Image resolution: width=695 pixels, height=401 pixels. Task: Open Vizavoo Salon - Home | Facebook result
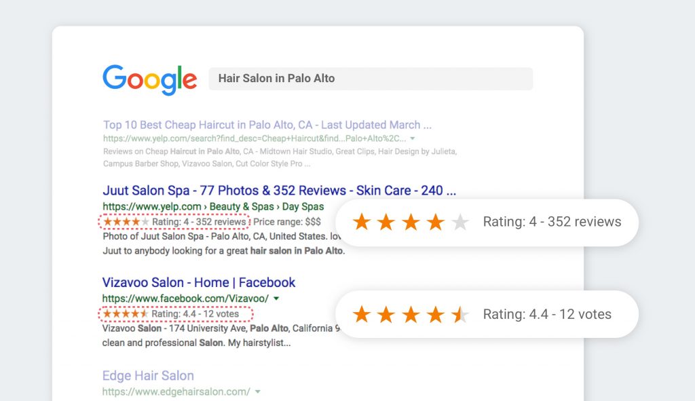coord(199,282)
